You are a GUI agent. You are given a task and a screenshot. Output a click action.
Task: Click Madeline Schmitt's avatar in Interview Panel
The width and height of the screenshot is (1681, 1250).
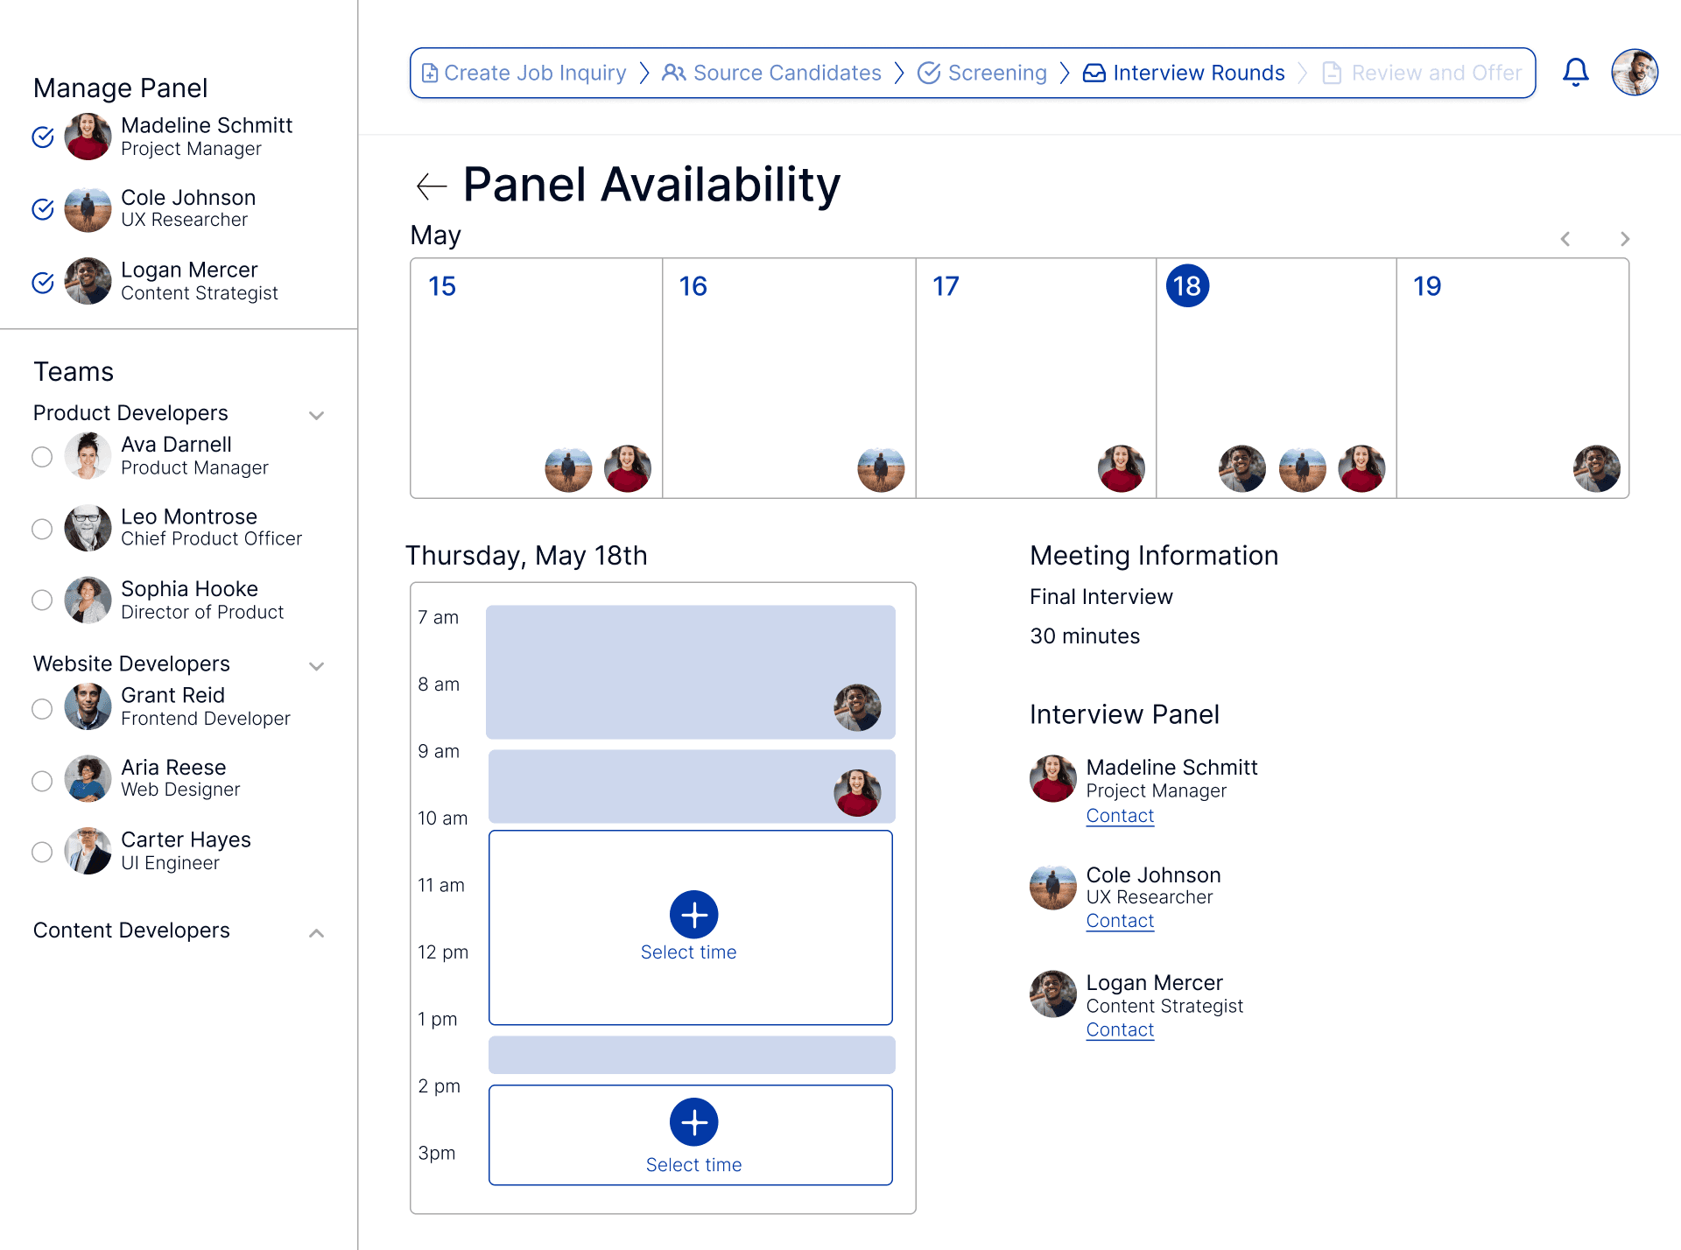(1052, 779)
